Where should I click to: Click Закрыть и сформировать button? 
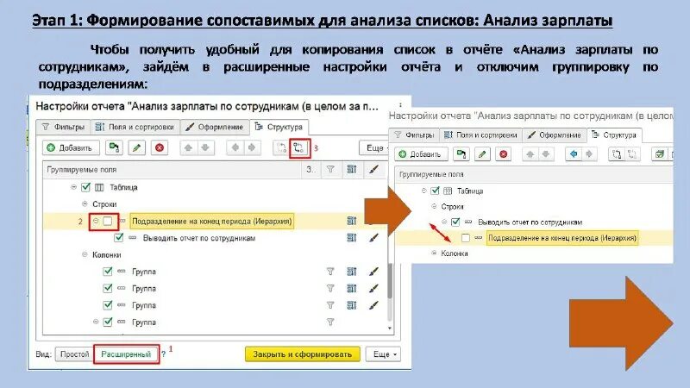tap(303, 354)
